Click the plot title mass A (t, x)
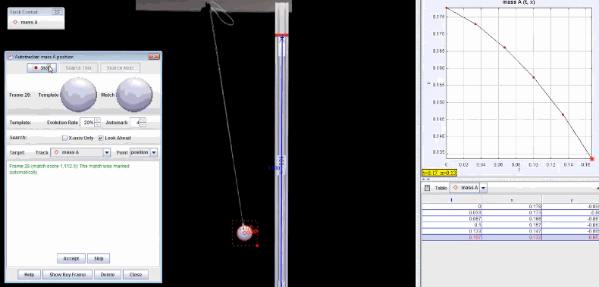This screenshot has width=599, height=287. pos(519,2)
